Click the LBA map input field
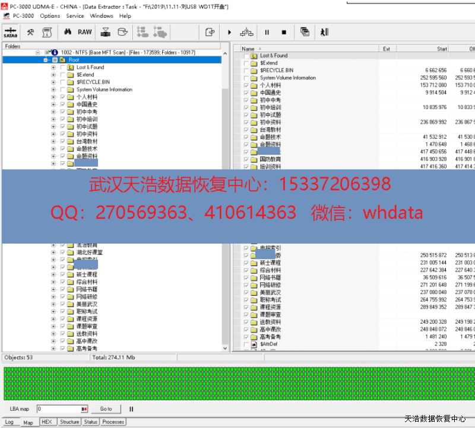 [58, 409]
